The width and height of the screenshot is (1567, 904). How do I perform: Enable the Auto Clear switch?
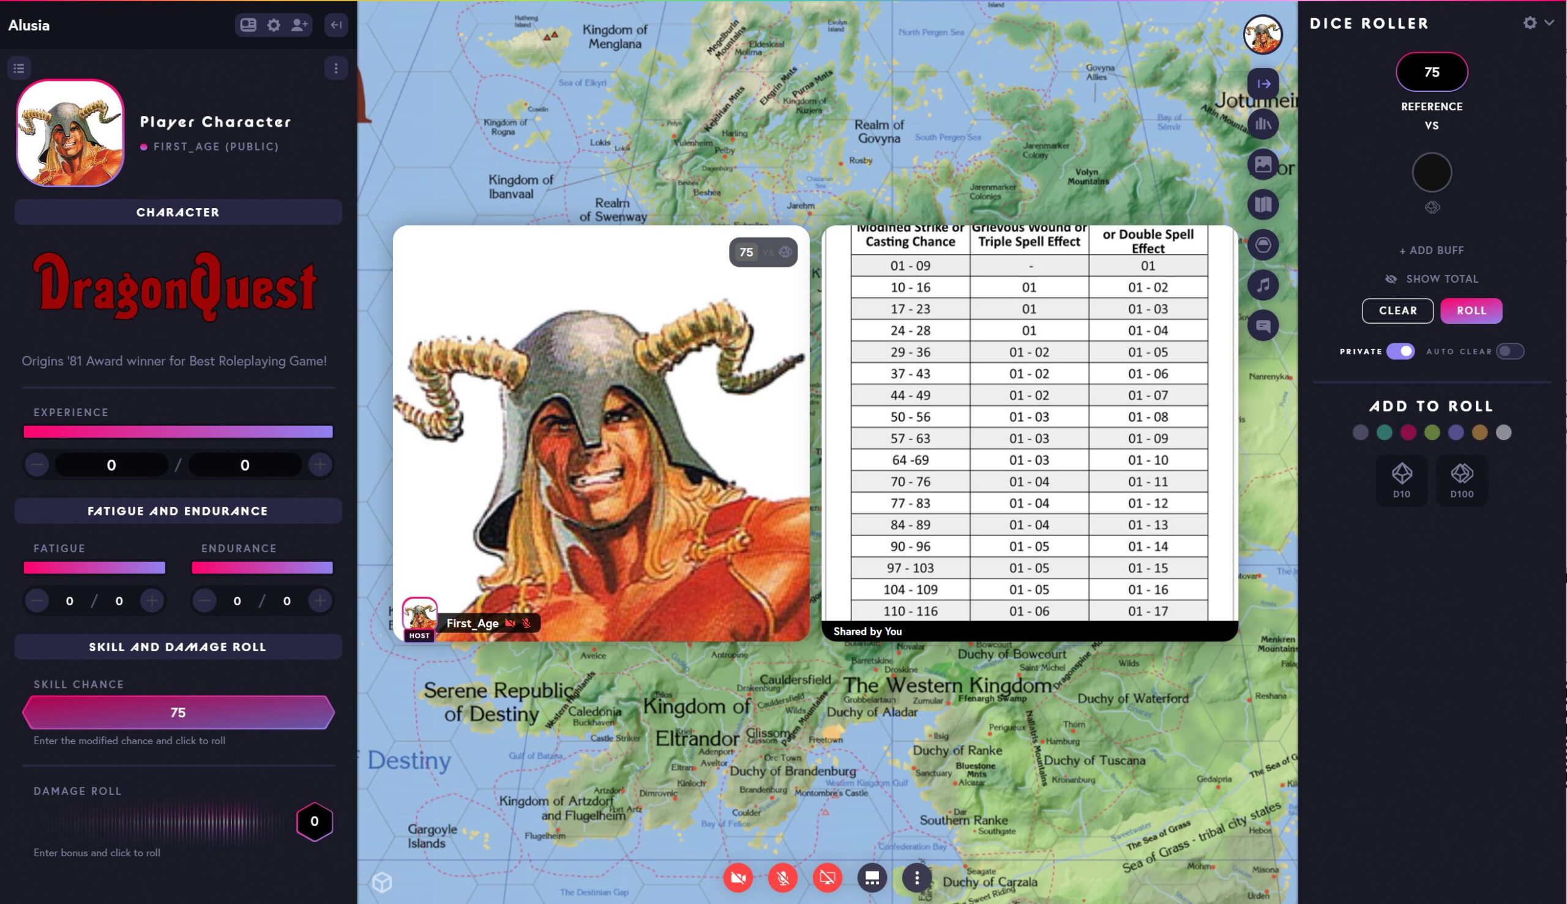pos(1509,351)
